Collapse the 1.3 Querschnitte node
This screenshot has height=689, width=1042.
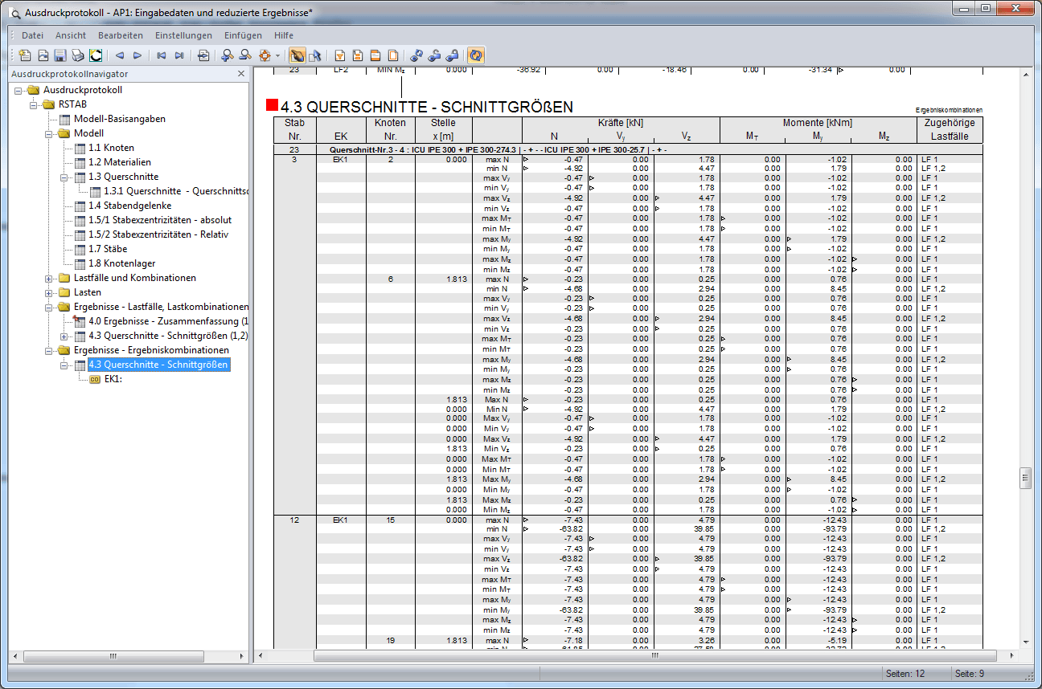[x=64, y=177]
